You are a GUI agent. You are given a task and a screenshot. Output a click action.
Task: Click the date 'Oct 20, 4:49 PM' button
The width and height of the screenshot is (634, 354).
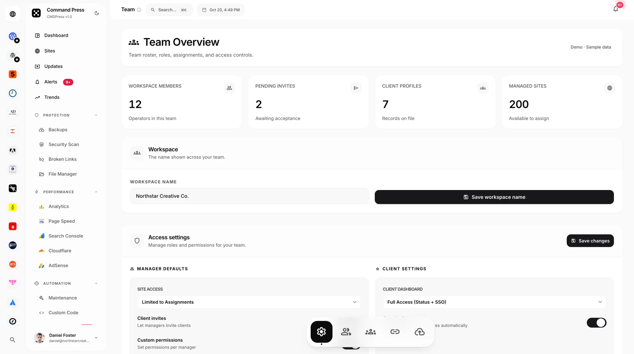pos(221,10)
